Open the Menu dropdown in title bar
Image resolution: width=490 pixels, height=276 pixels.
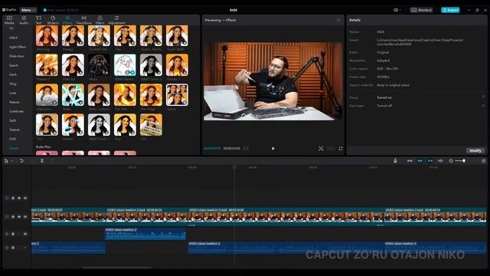pos(28,10)
